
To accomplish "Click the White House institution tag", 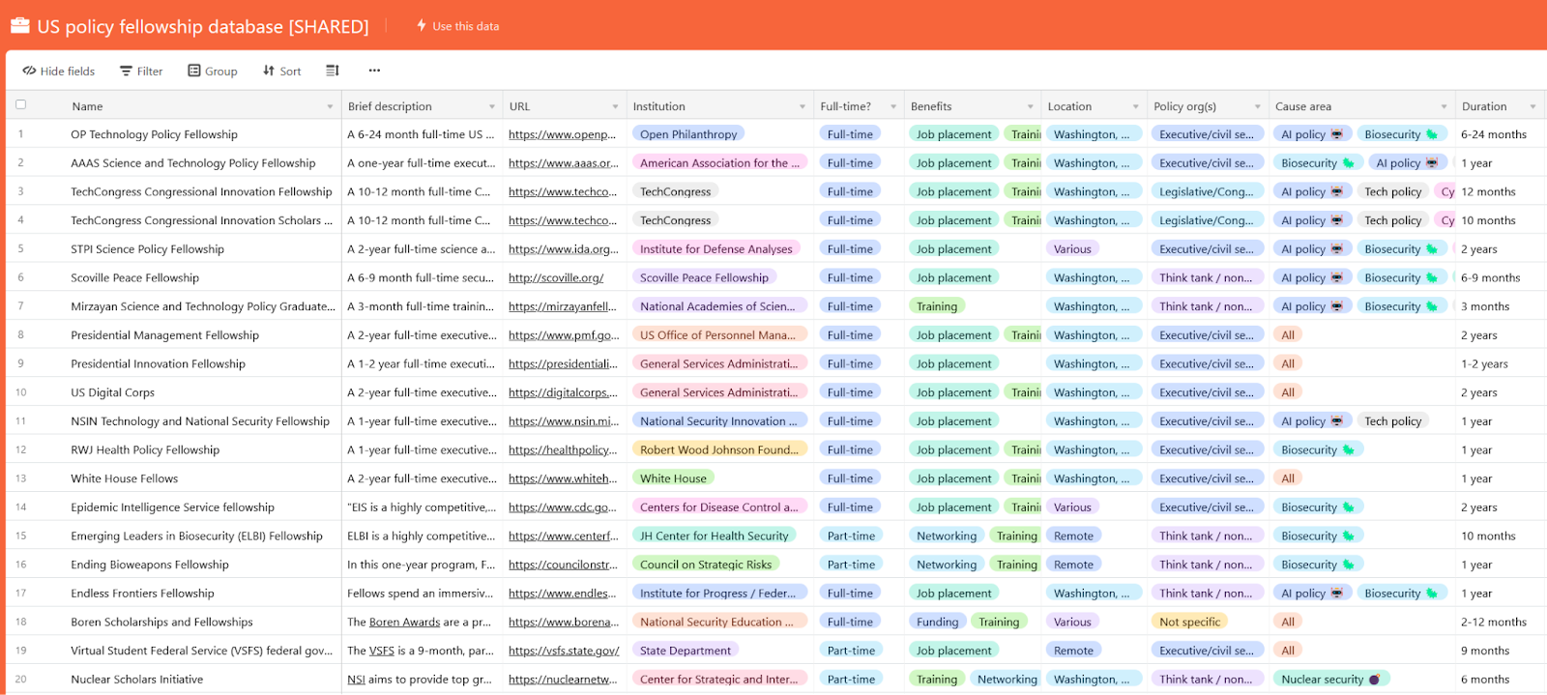I will coord(673,478).
